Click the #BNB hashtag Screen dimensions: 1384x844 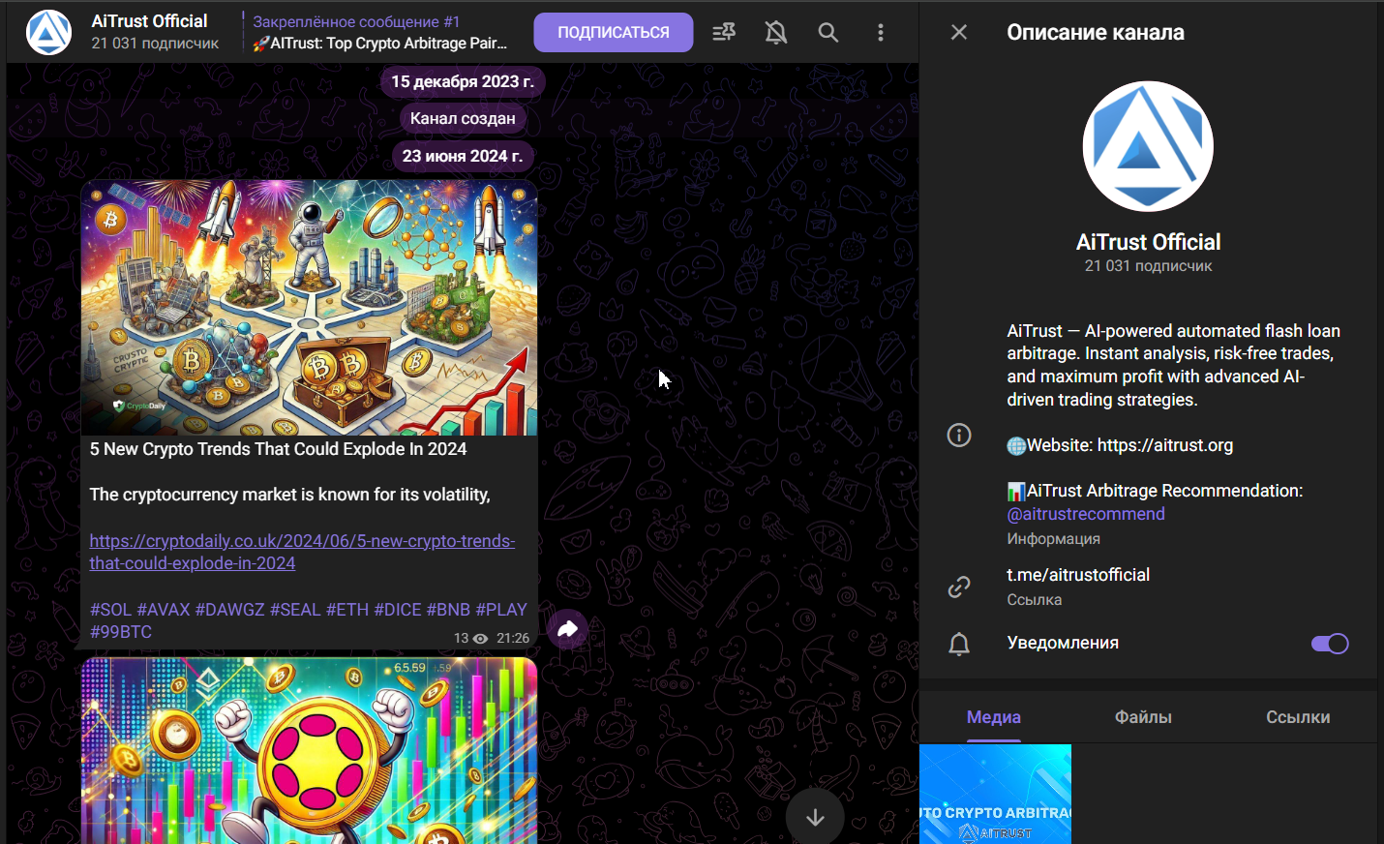(448, 610)
